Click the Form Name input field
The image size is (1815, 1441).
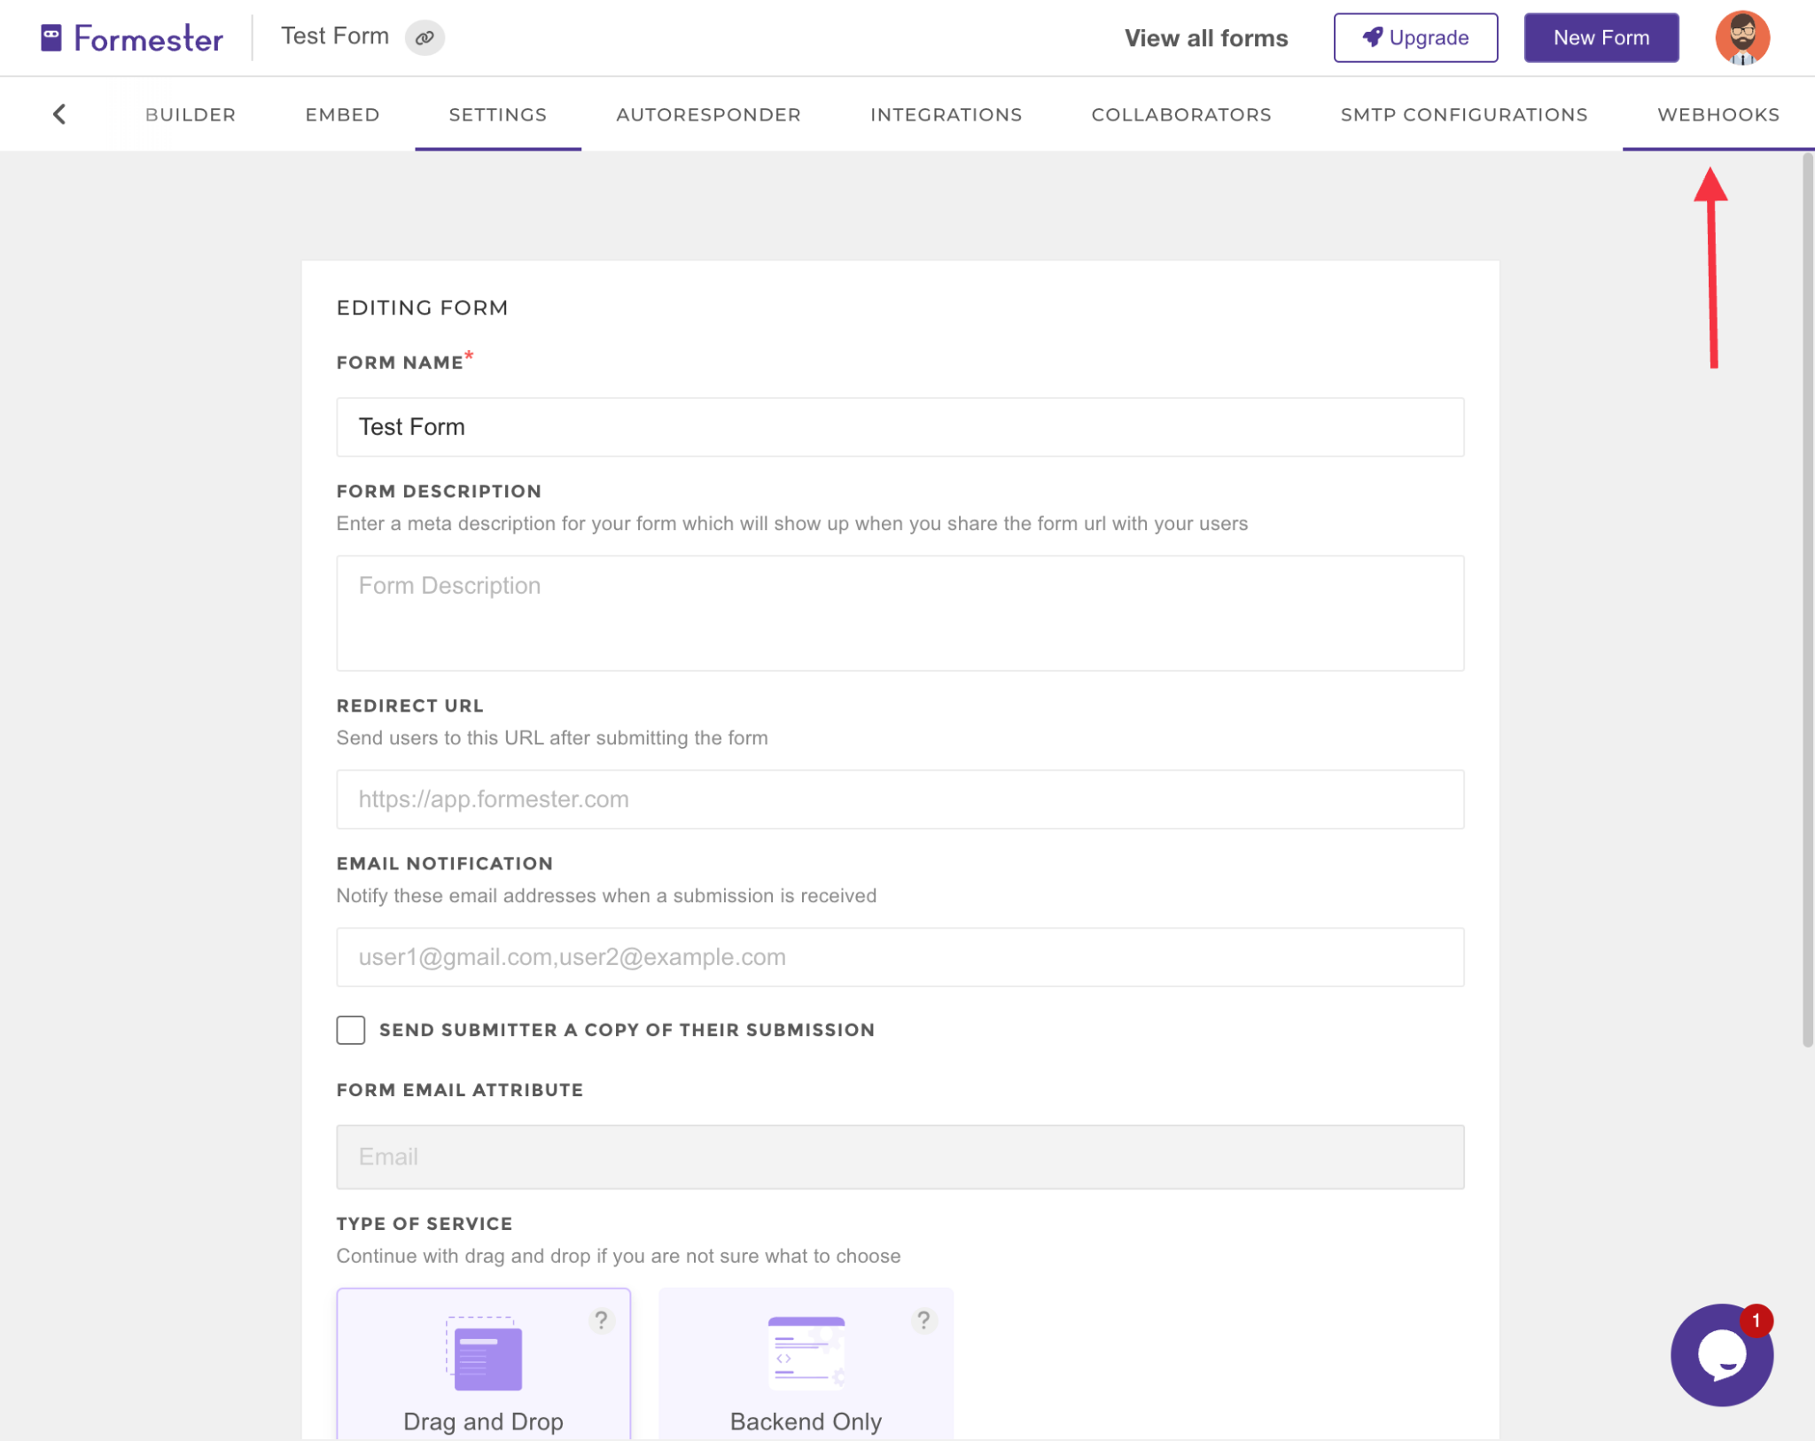pos(900,425)
